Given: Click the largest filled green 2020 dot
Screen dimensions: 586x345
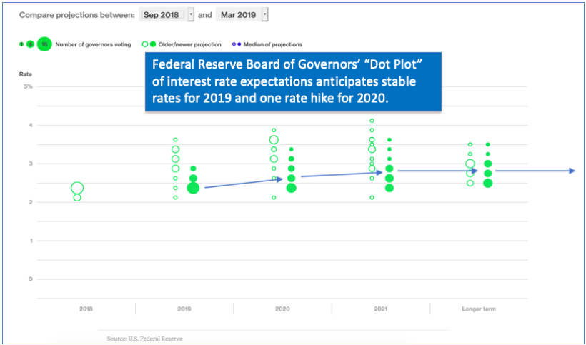Looking at the screenshot, I should [x=291, y=188].
